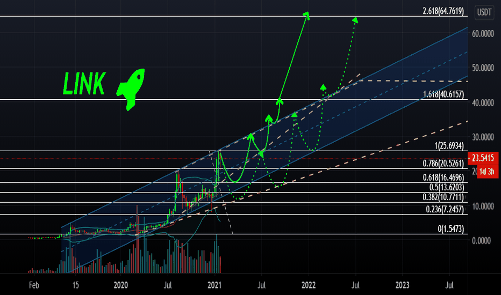The height and width of the screenshot is (295, 501).
Task: Click the 0.786(20.5261) Fibonacci label
Action: 443,163
